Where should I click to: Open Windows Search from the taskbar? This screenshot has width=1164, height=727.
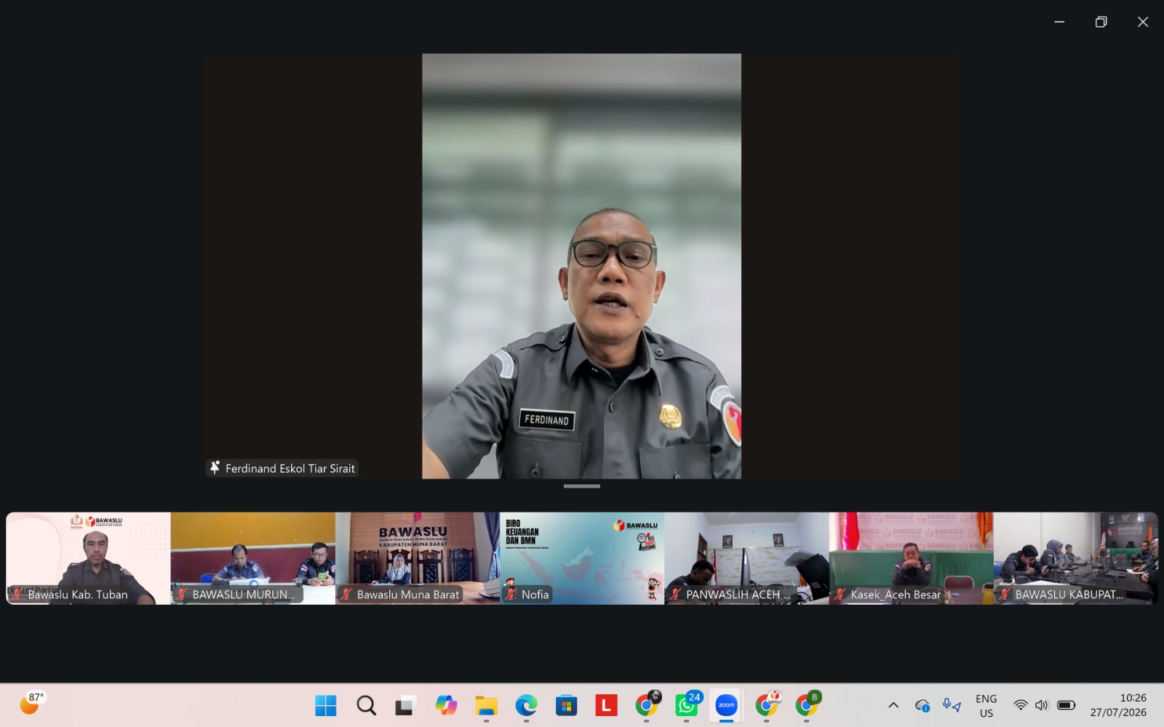pos(366,705)
